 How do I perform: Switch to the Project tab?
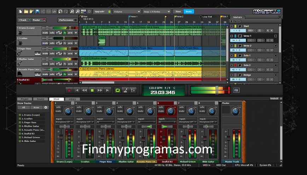click(24, 99)
